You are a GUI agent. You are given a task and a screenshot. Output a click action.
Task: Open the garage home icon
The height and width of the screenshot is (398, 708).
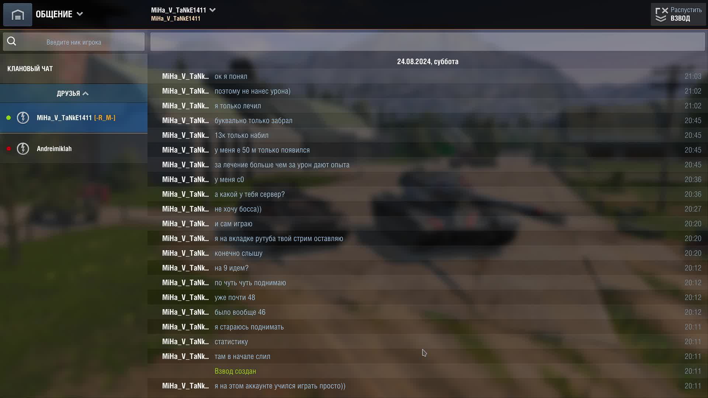click(x=18, y=15)
